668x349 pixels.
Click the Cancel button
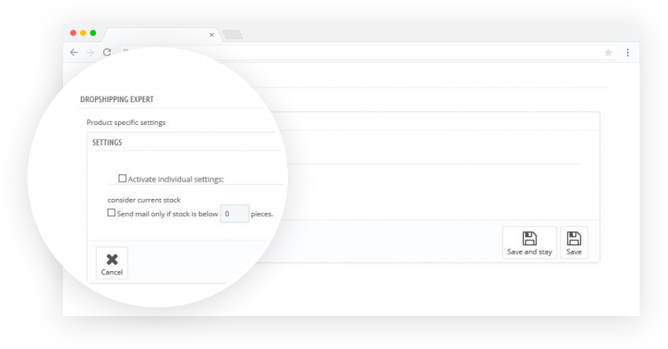pos(112,263)
